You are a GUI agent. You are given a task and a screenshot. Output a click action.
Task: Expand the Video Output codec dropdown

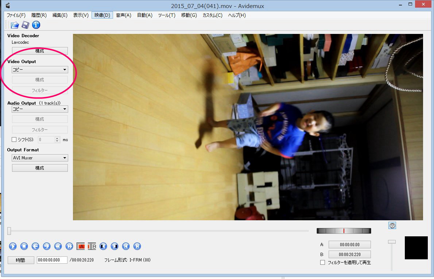[x=40, y=70]
